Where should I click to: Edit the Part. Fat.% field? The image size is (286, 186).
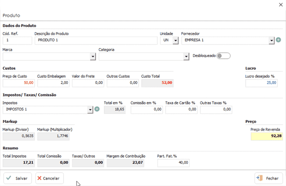[173, 163]
